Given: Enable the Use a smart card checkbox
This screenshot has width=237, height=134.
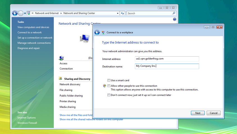Looking at the screenshot, I should click(x=109, y=80).
